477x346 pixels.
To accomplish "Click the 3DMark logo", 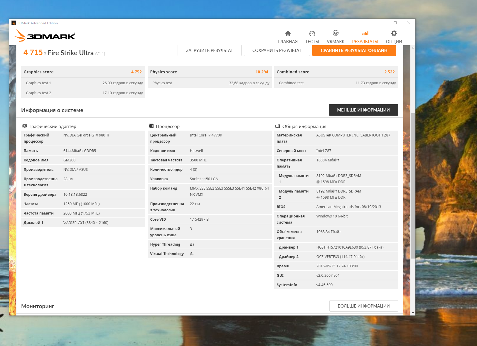I will coord(45,36).
